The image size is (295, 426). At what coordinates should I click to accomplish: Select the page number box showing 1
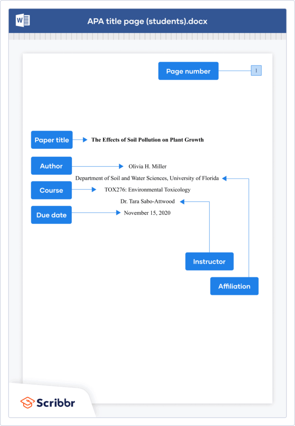[256, 71]
